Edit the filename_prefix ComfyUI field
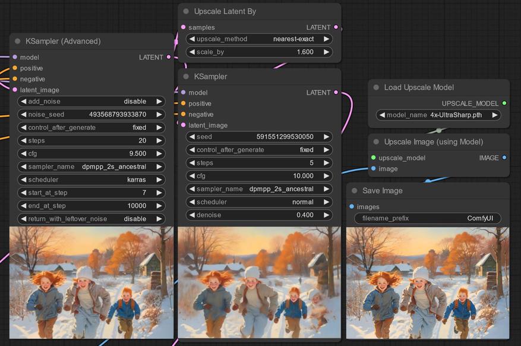Screen dimensions: 521x346 (428, 218)
